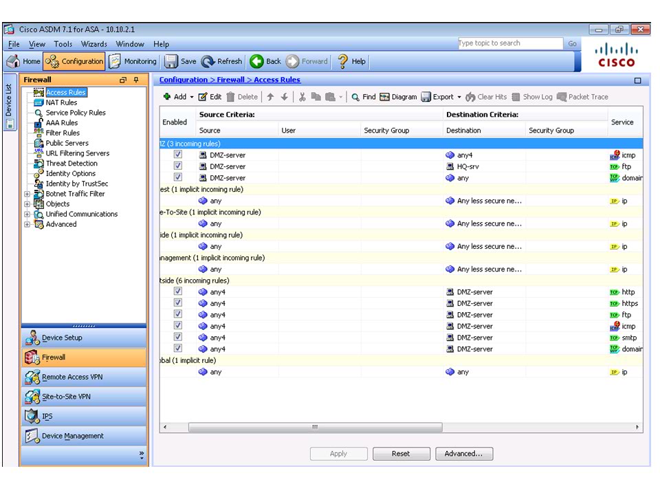Click the help topic search field
The image size is (660, 495).
[509, 43]
